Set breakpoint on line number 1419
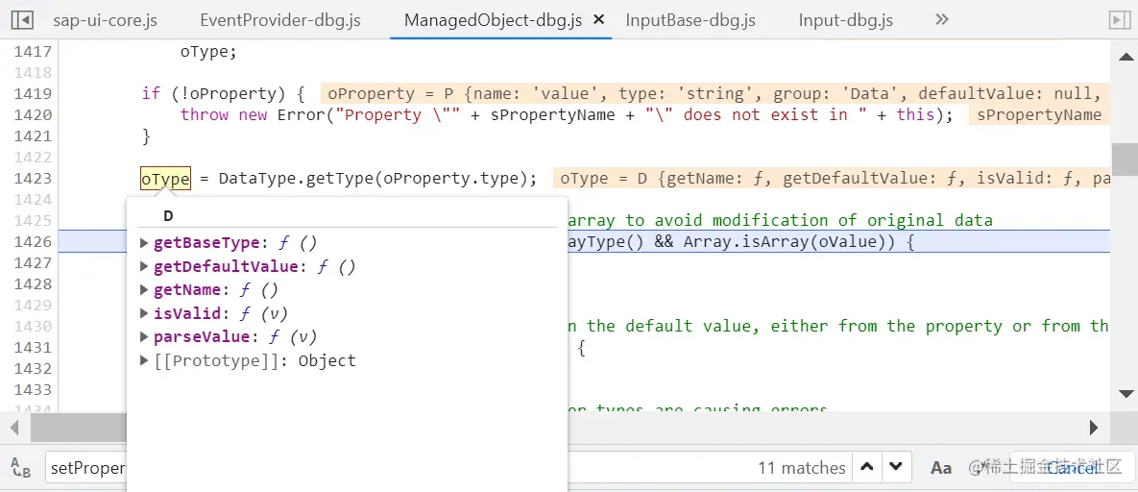The image size is (1138, 492). (32, 94)
